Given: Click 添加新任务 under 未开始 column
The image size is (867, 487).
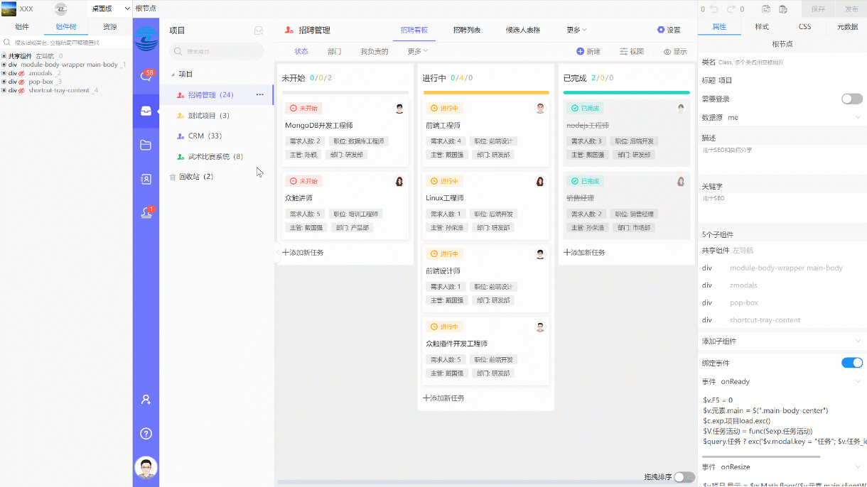Looking at the screenshot, I should [x=303, y=252].
